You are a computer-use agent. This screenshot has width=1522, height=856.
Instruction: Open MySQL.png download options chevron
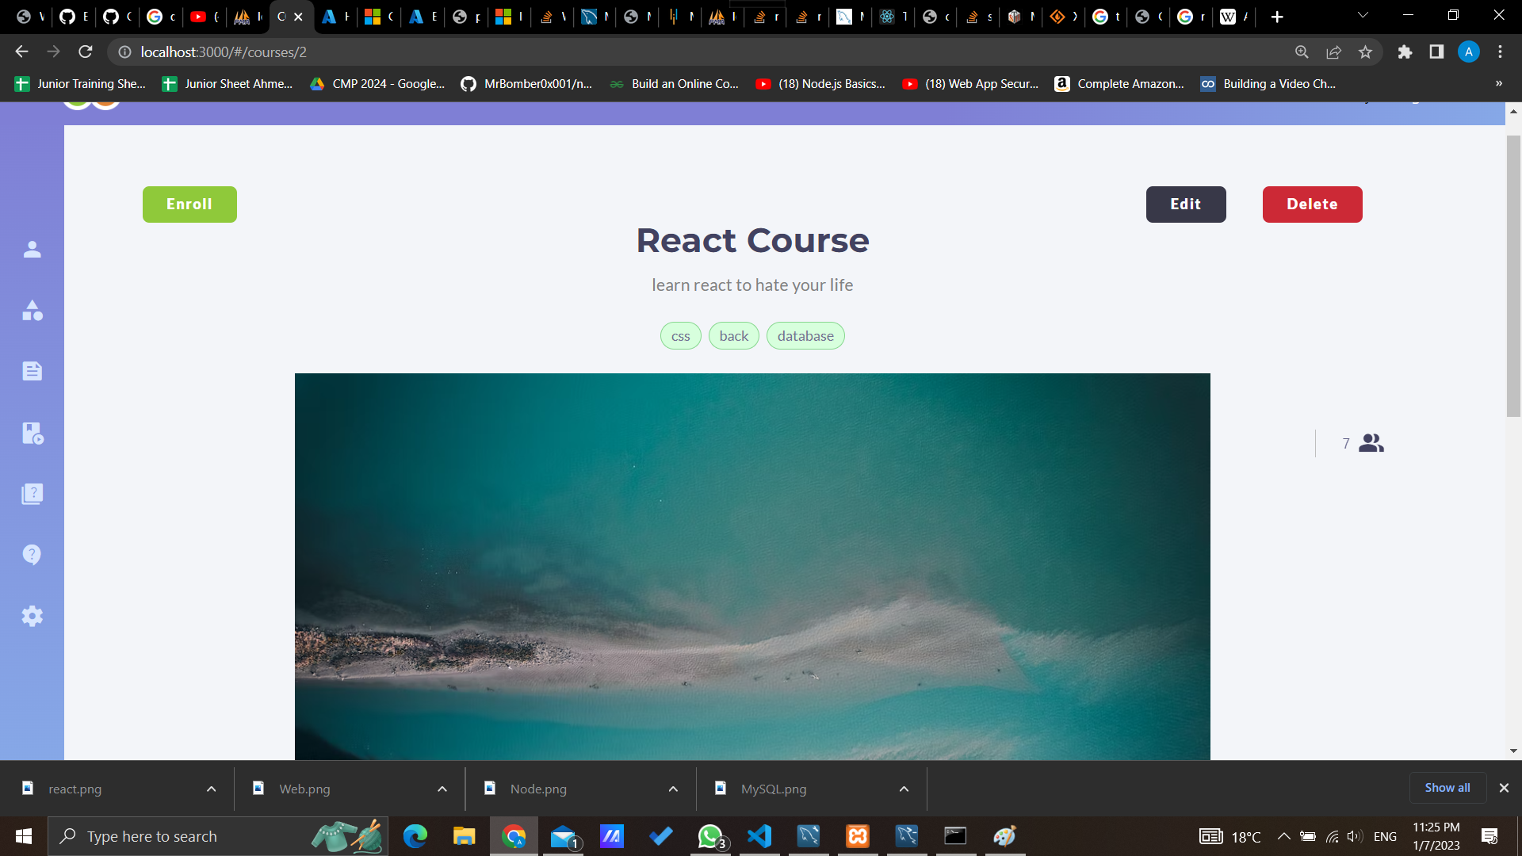[x=904, y=789]
